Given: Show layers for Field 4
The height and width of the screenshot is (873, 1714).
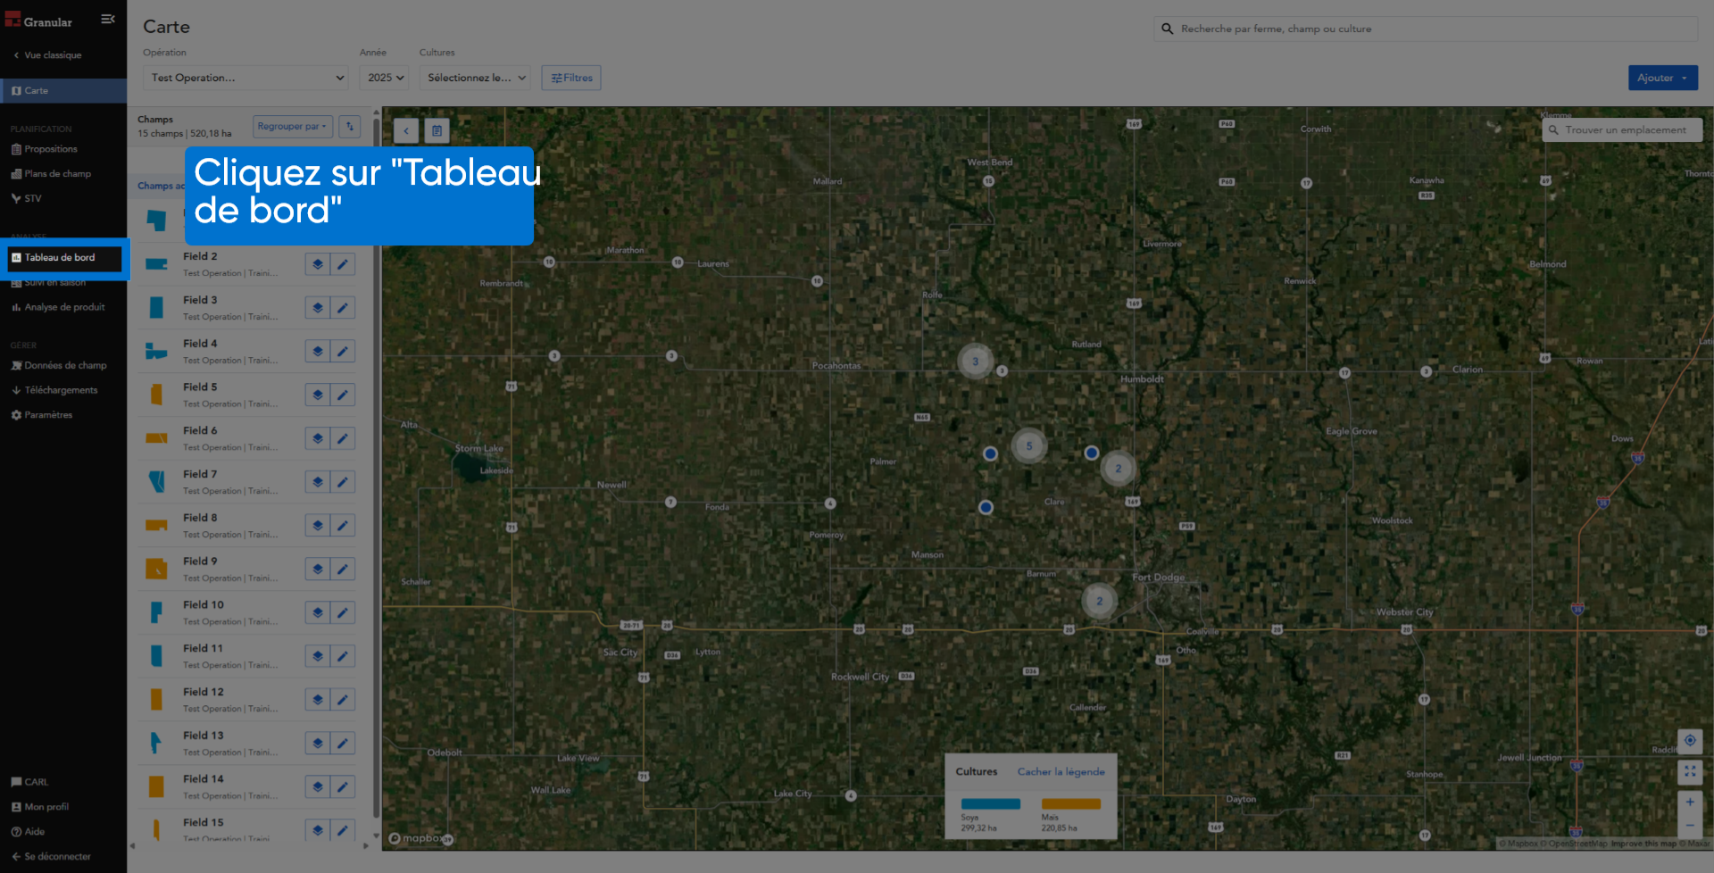Looking at the screenshot, I should pos(317,352).
